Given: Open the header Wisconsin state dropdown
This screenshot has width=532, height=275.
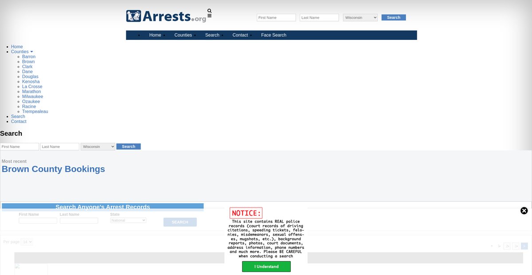Looking at the screenshot, I should coord(360,18).
